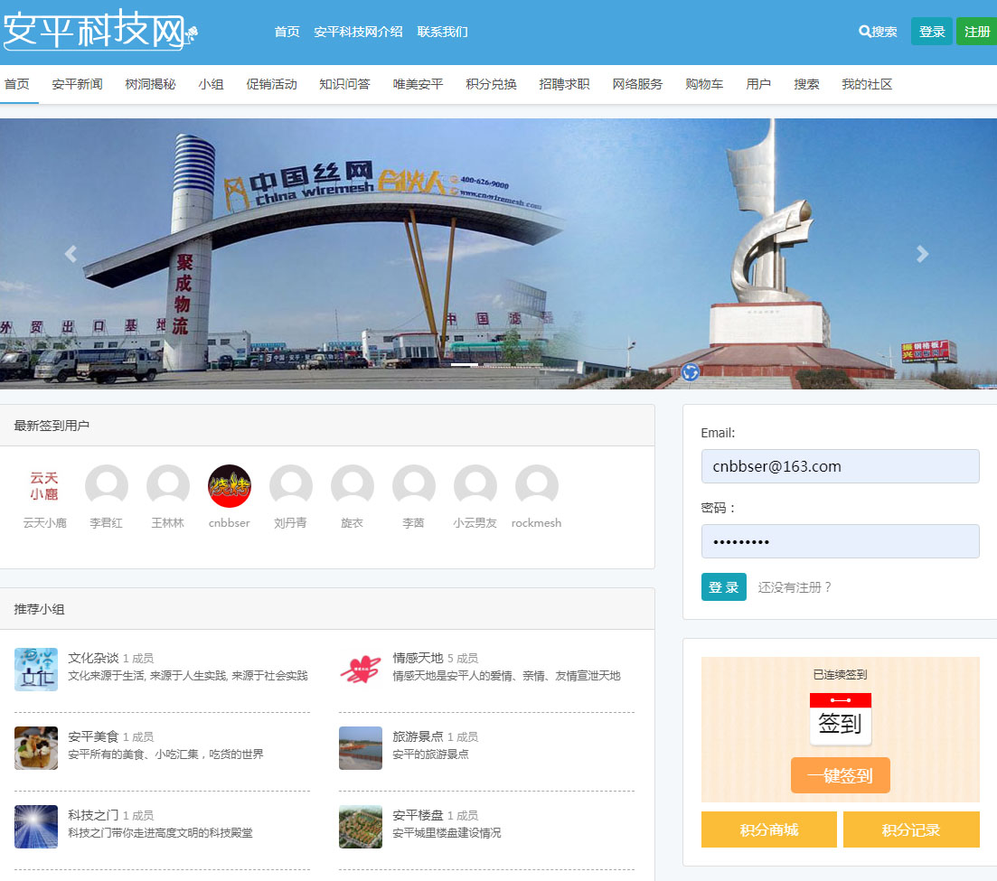Focus the Email input field
This screenshot has height=881, width=997.
[x=840, y=466]
